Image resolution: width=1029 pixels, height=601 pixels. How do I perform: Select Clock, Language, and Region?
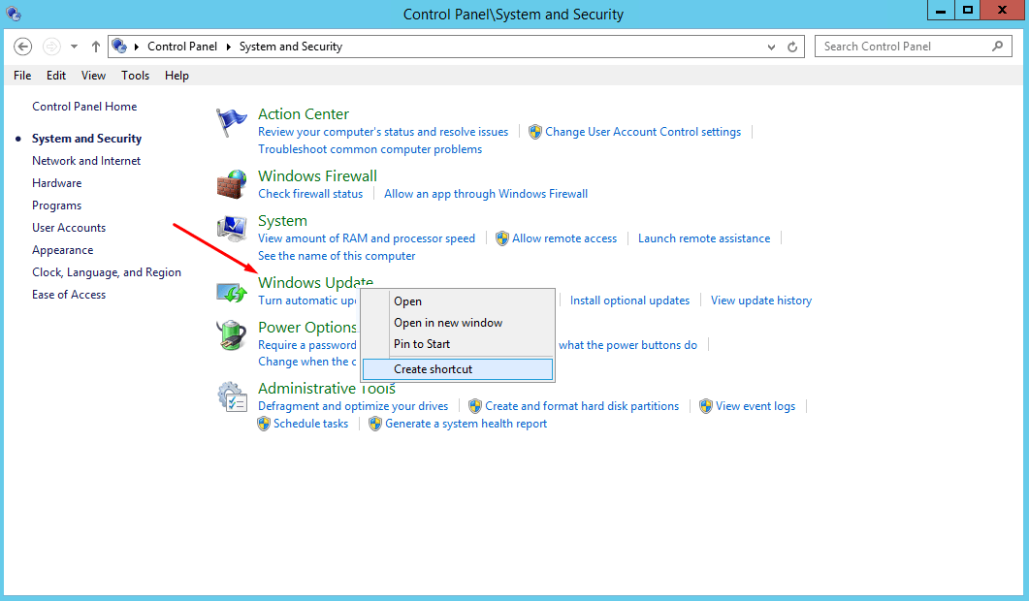coord(107,272)
